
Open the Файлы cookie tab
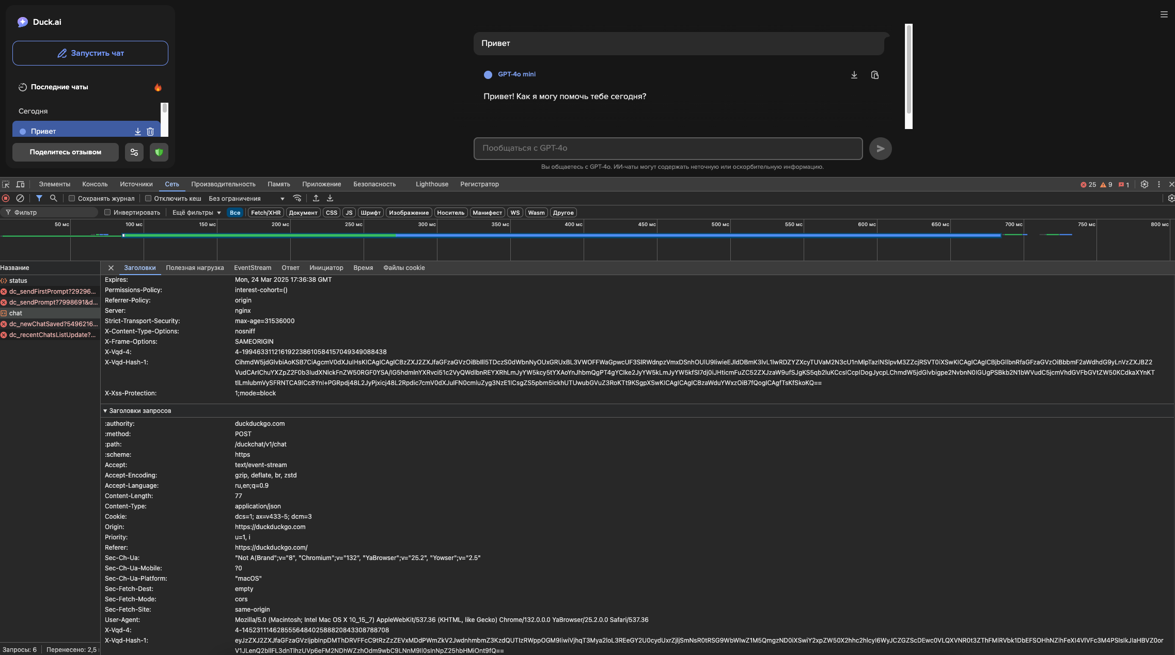(404, 268)
